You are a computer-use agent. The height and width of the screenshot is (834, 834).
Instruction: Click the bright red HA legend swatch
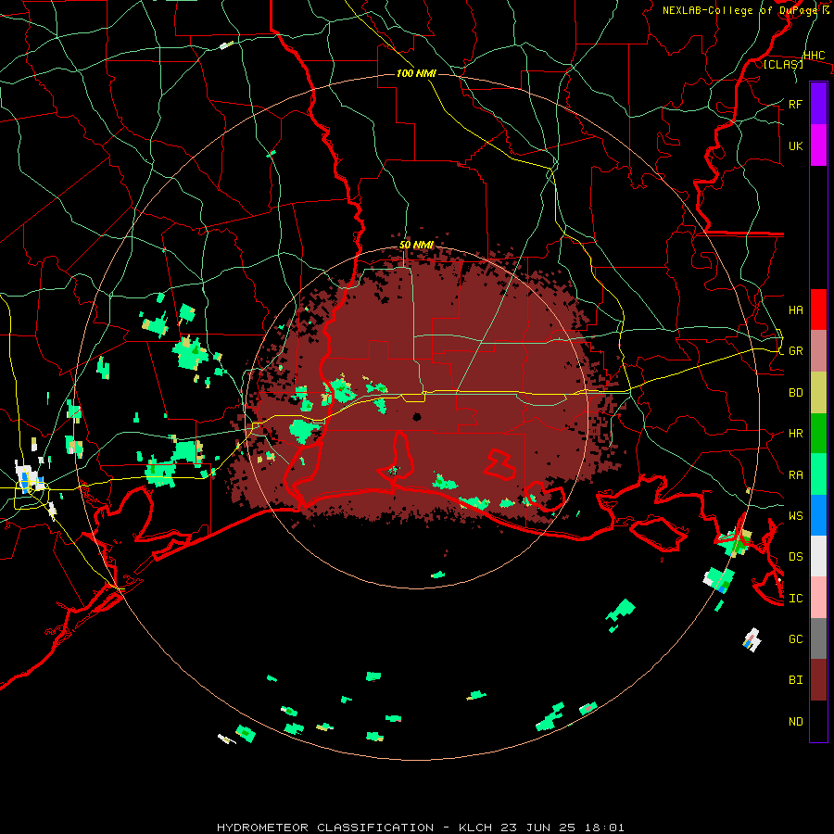tap(818, 310)
